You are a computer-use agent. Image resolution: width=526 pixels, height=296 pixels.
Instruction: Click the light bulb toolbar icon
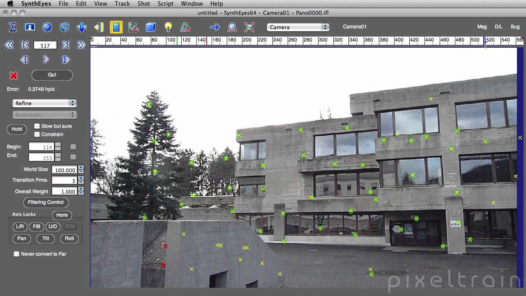[168, 27]
